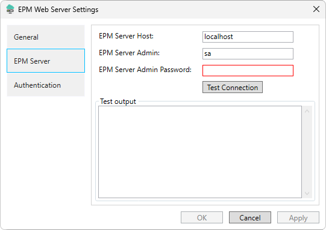Click the Test Connection button
The height and width of the screenshot is (230, 326).
(x=233, y=87)
